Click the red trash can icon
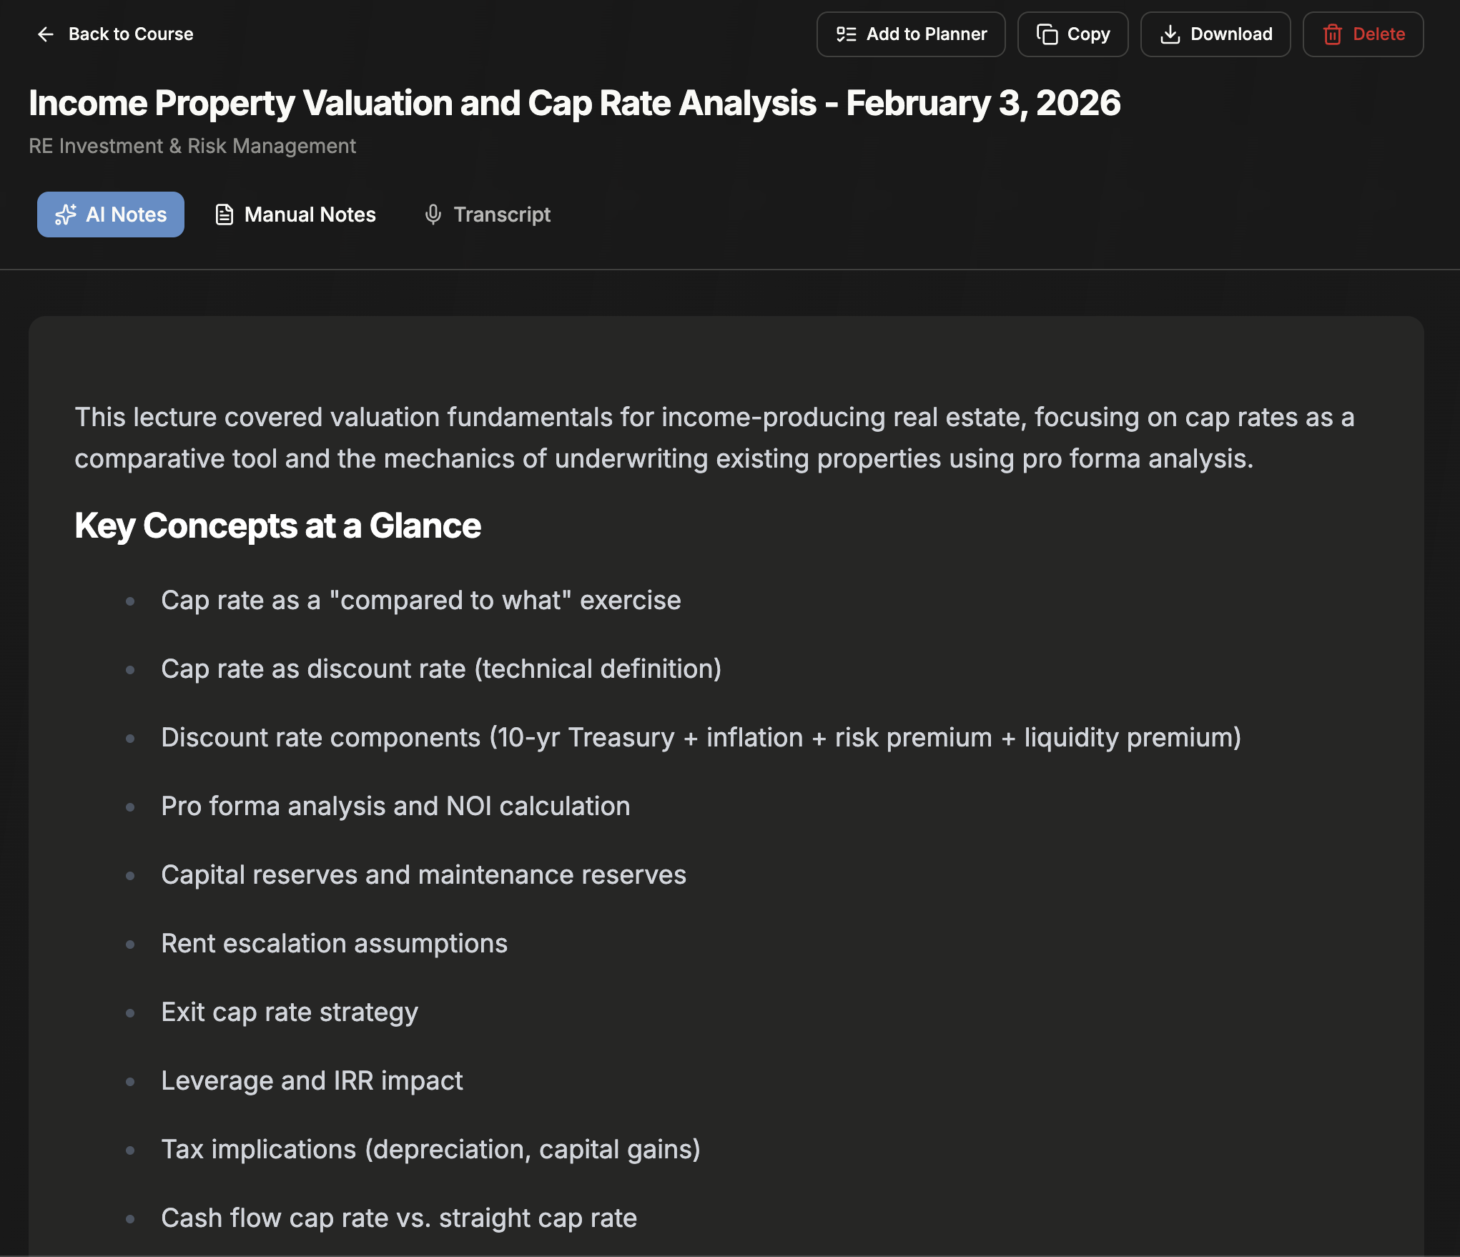The image size is (1460, 1257). coord(1332,34)
